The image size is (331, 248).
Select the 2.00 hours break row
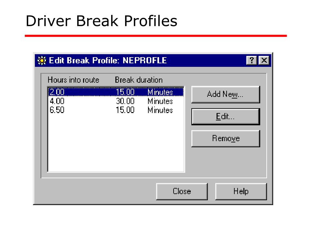pyautogui.click(x=116, y=92)
